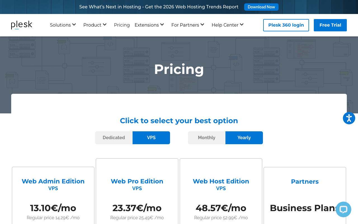This screenshot has height=224, width=358.
Task: Open the Partners plan title
Action: click(305, 181)
